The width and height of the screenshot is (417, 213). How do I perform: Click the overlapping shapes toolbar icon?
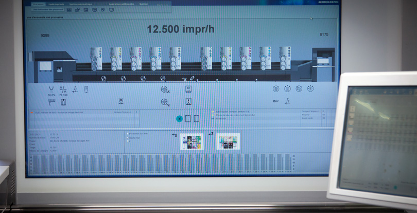point(77,10)
